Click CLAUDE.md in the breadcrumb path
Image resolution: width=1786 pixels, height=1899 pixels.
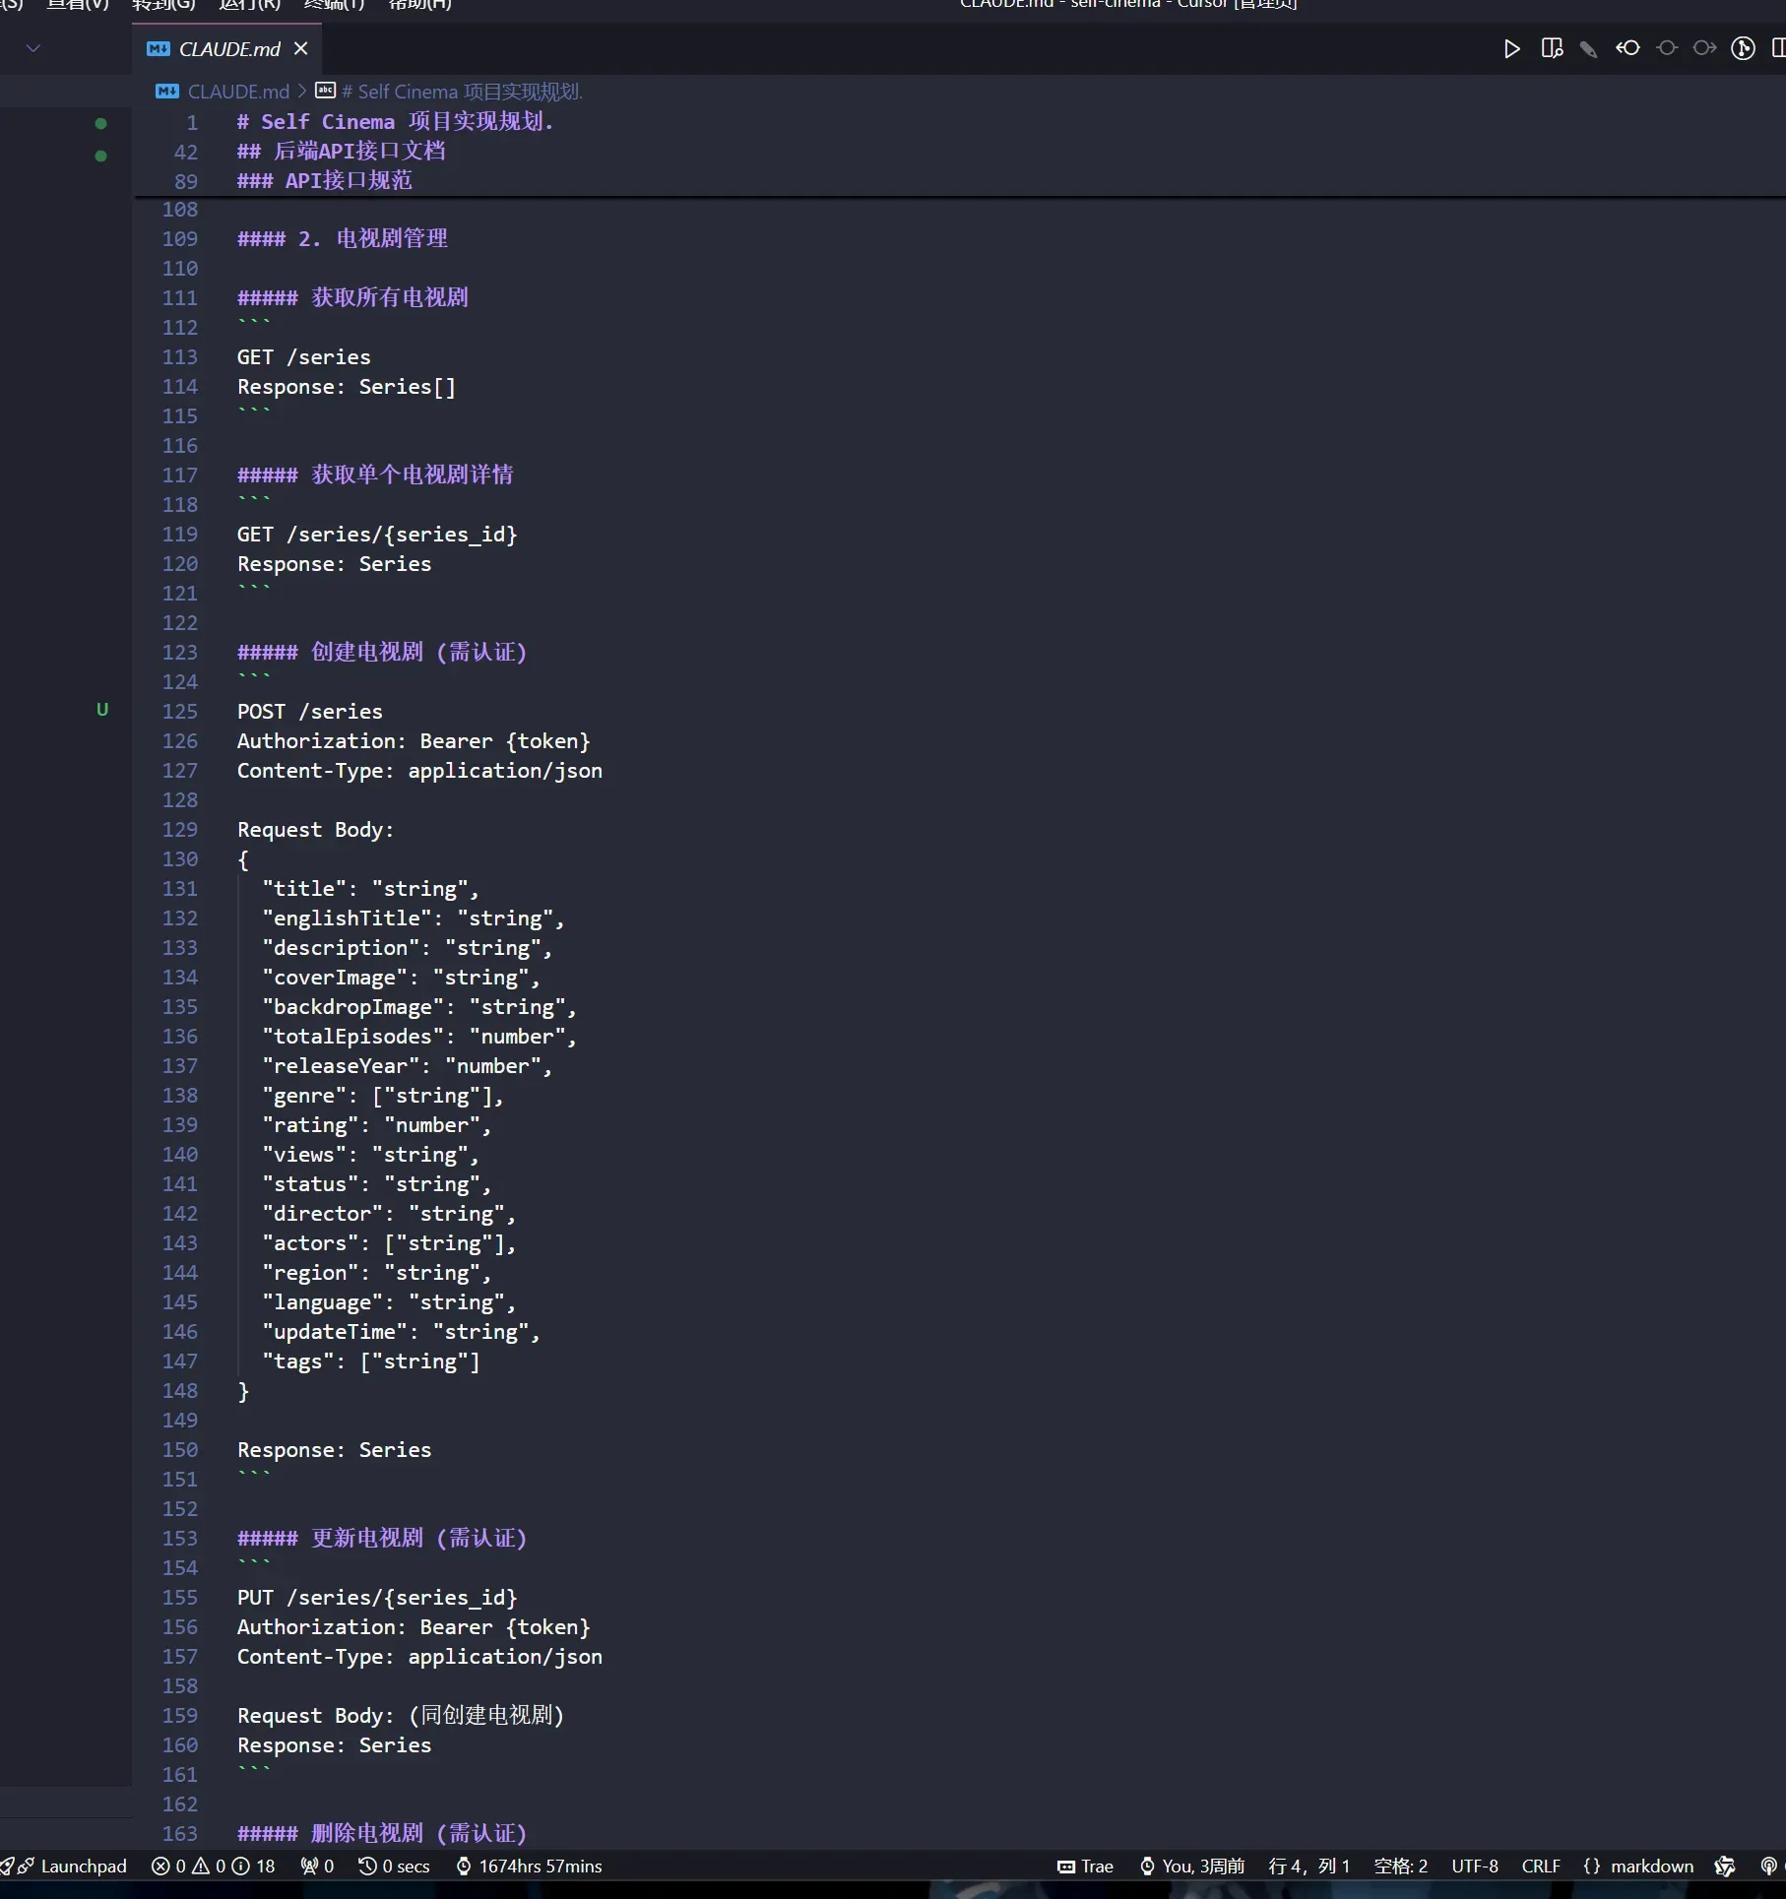click(x=237, y=92)
